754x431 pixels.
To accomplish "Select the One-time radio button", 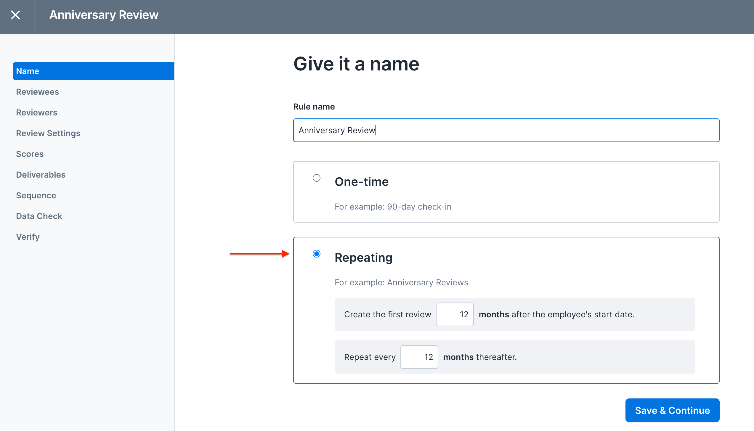I will point(317,178).
